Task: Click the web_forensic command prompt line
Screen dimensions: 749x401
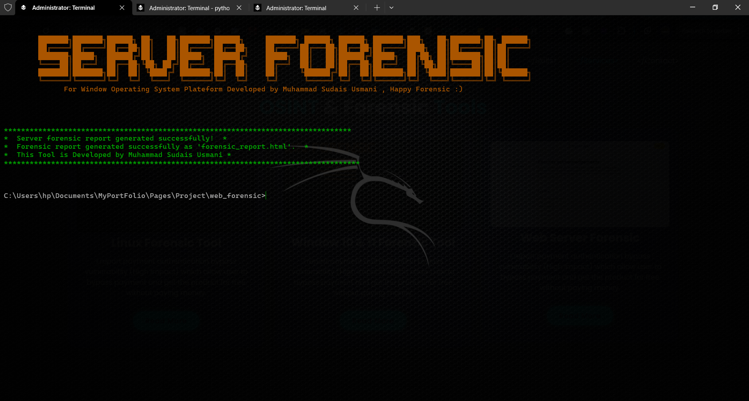Action: pos(135,196)
